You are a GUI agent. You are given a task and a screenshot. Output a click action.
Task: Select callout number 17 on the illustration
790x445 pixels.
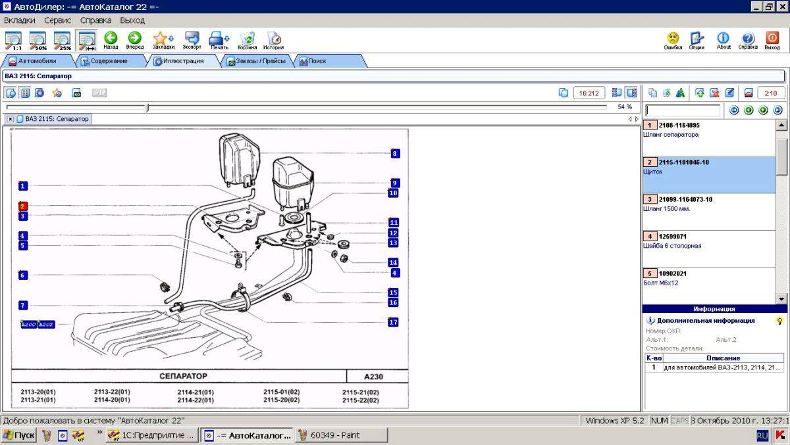pyautogui.click(x=393, y=323)
